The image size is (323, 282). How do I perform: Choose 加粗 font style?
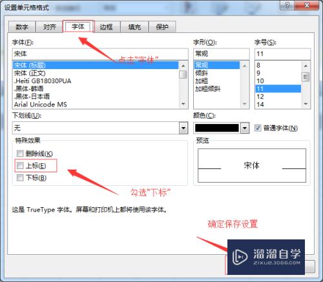coord(217,81)
